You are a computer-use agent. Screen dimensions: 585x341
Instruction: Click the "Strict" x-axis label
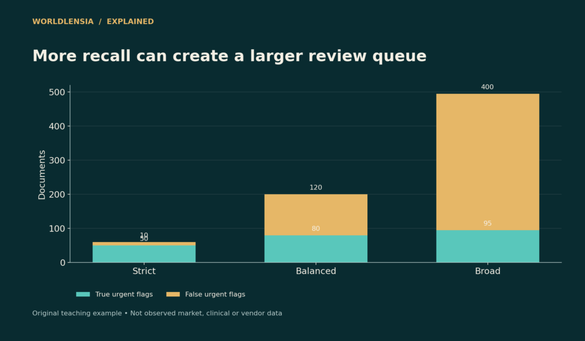coord(144,271)
